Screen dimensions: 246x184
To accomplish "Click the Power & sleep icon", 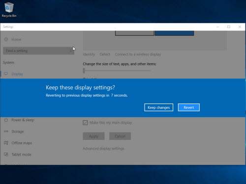I will (6, 120).
